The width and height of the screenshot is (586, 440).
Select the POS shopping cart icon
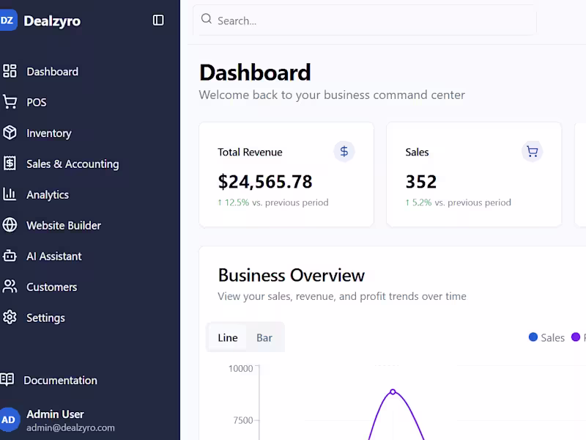(10, 102)
